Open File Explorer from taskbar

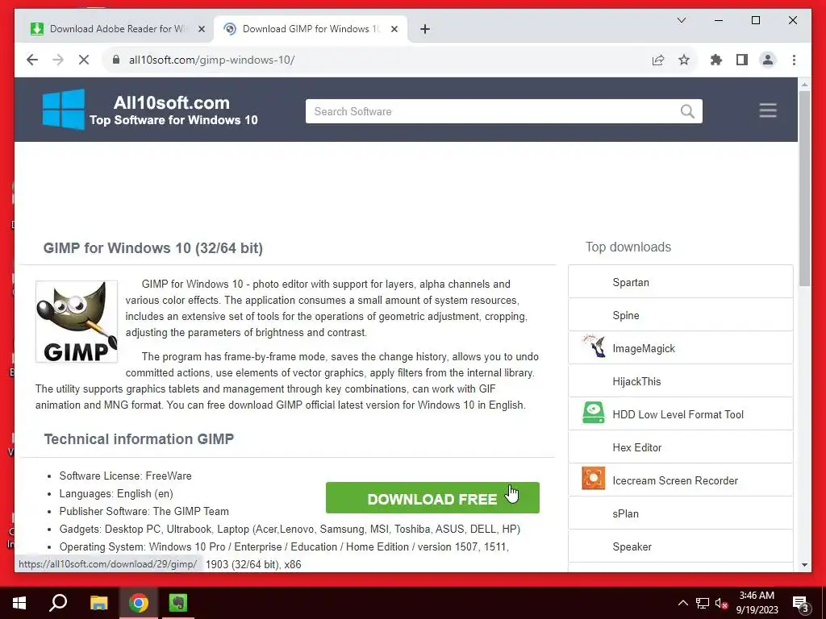[x=98, y=603]
